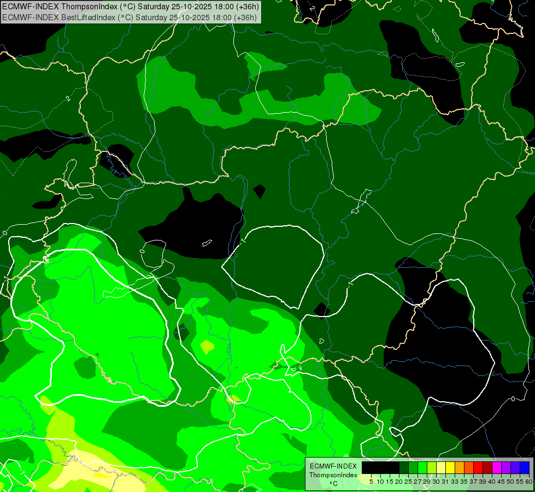The image size is (535, 492).
Task: Pick the bright red 37–39 legend swatch
Action: coord(478,467)
